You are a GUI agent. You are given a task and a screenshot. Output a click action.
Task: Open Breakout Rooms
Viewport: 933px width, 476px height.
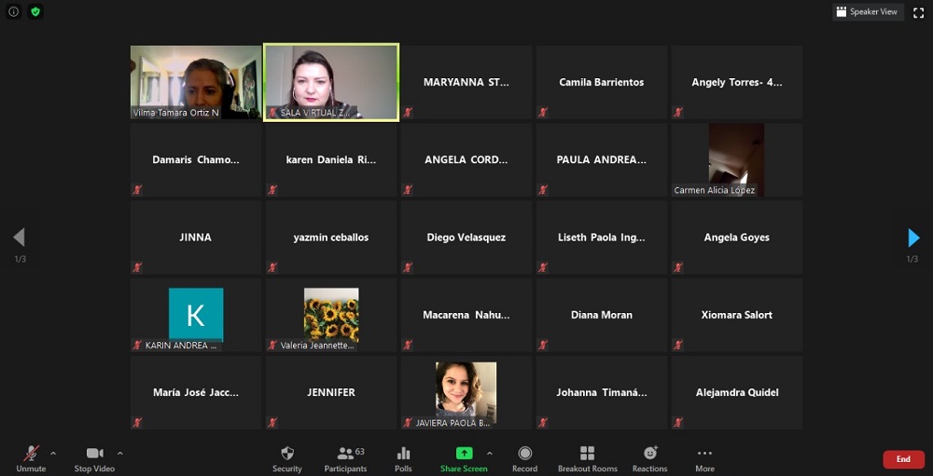[x=587, y=454]
